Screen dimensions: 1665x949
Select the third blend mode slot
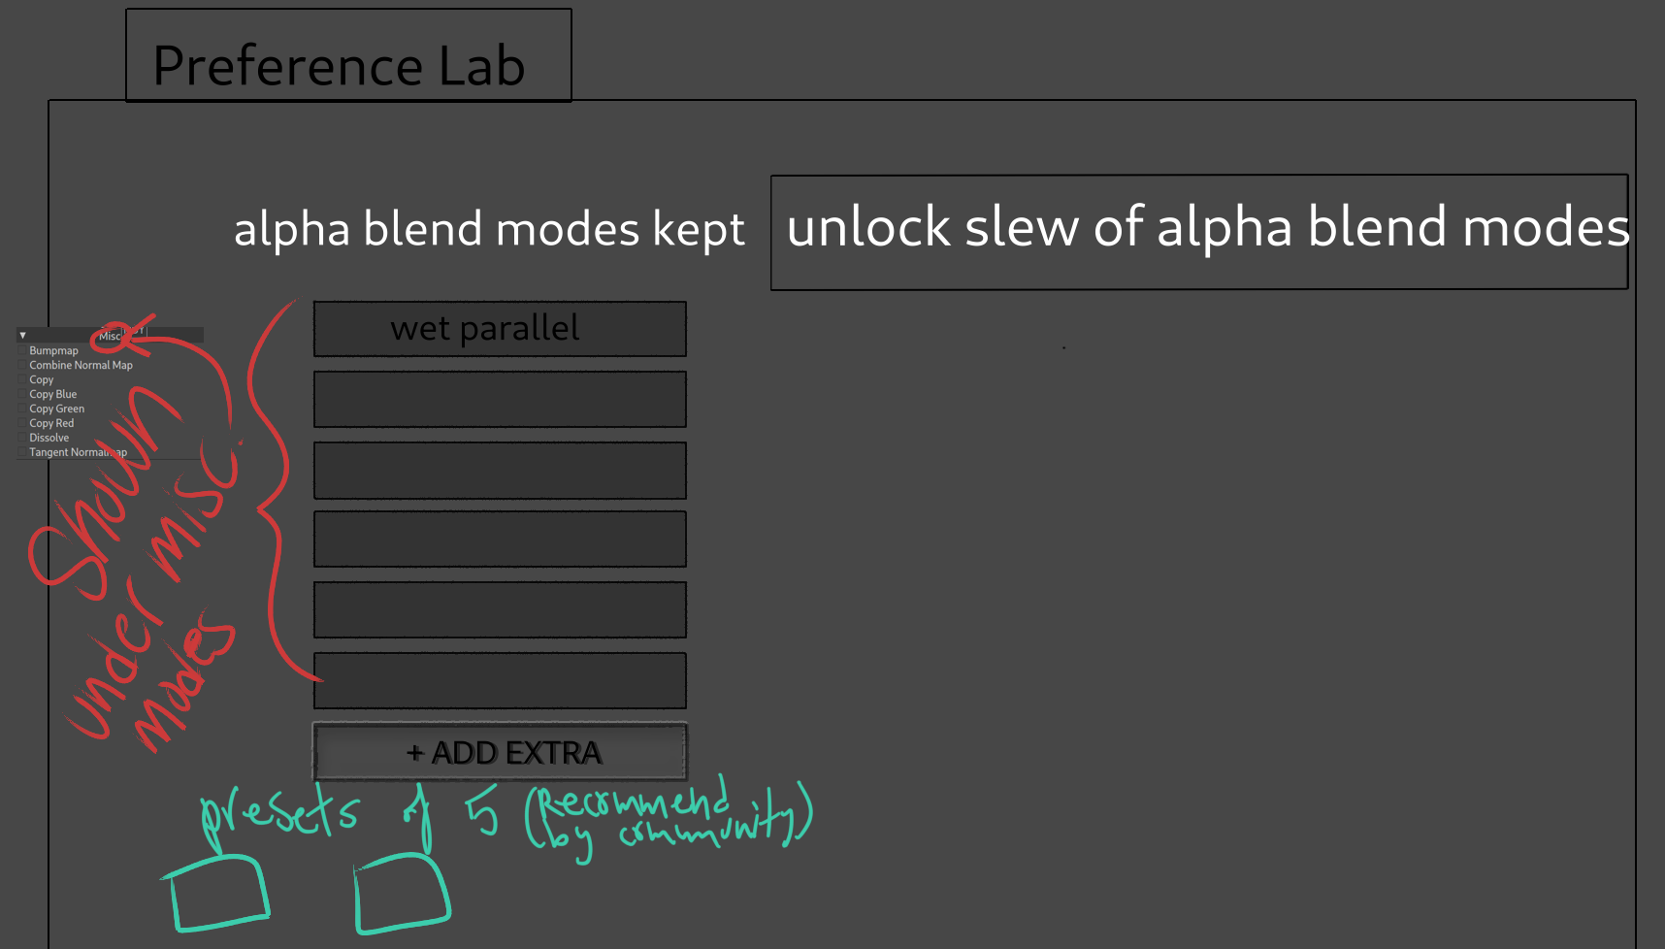point(500,470)
